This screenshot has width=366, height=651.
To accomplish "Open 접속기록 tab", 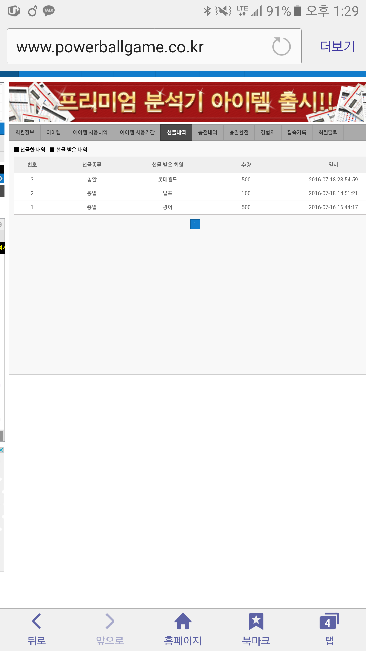I will coord(297,132).
